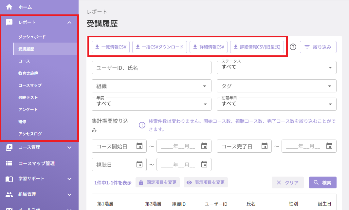Click the ユーザーID column header
Screen dimensions: 349x210
click(216, 204)
